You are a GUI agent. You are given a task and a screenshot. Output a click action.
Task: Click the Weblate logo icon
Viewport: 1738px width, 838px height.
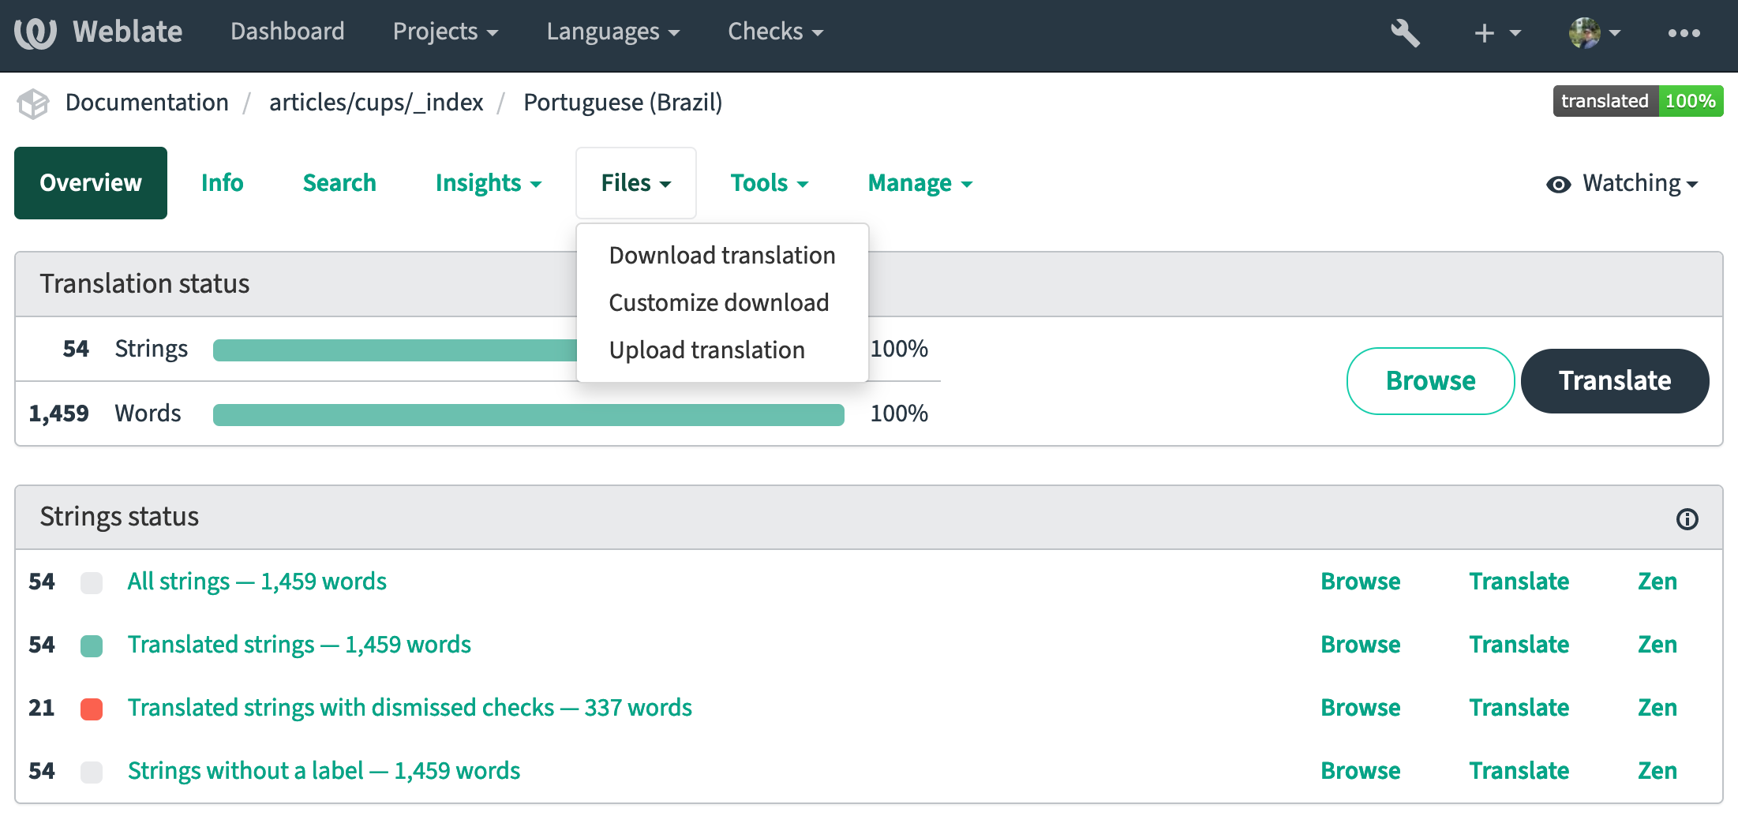click(36, 32)
